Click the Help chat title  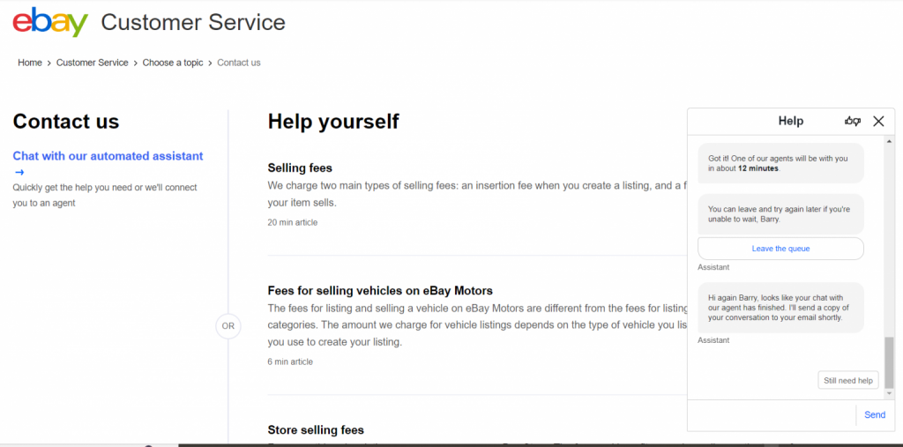click(791, 121)
